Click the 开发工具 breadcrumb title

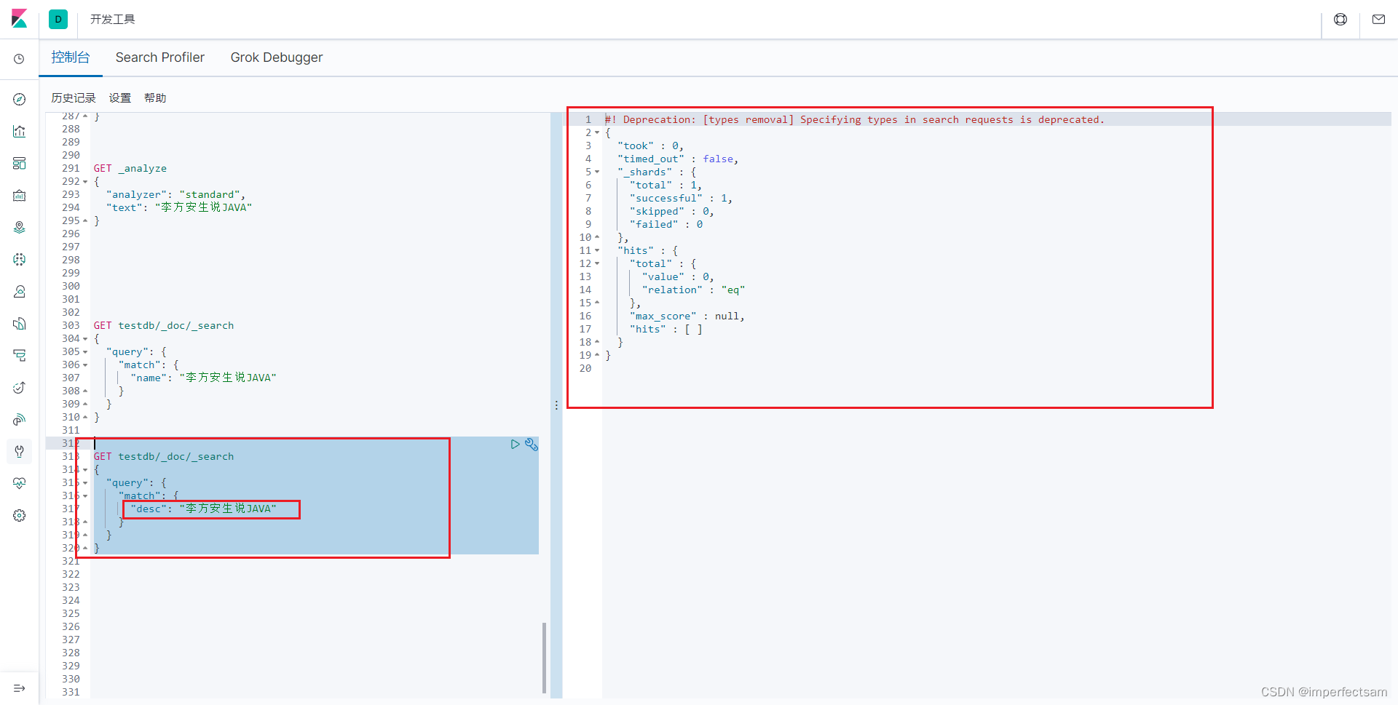click(113, 20)
